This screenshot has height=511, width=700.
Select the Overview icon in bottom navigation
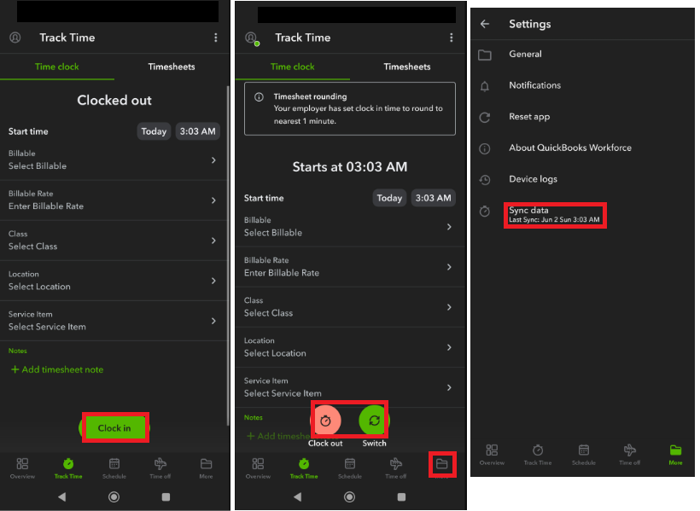22,467
